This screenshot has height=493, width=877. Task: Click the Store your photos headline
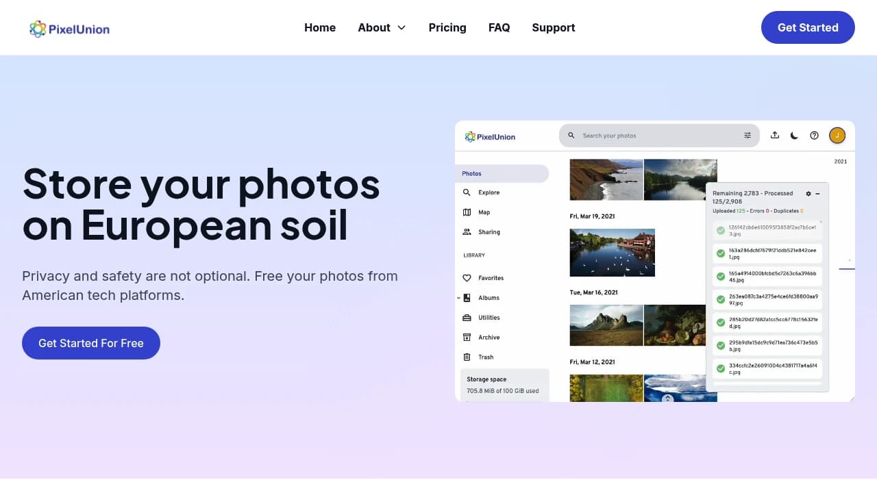201,204
